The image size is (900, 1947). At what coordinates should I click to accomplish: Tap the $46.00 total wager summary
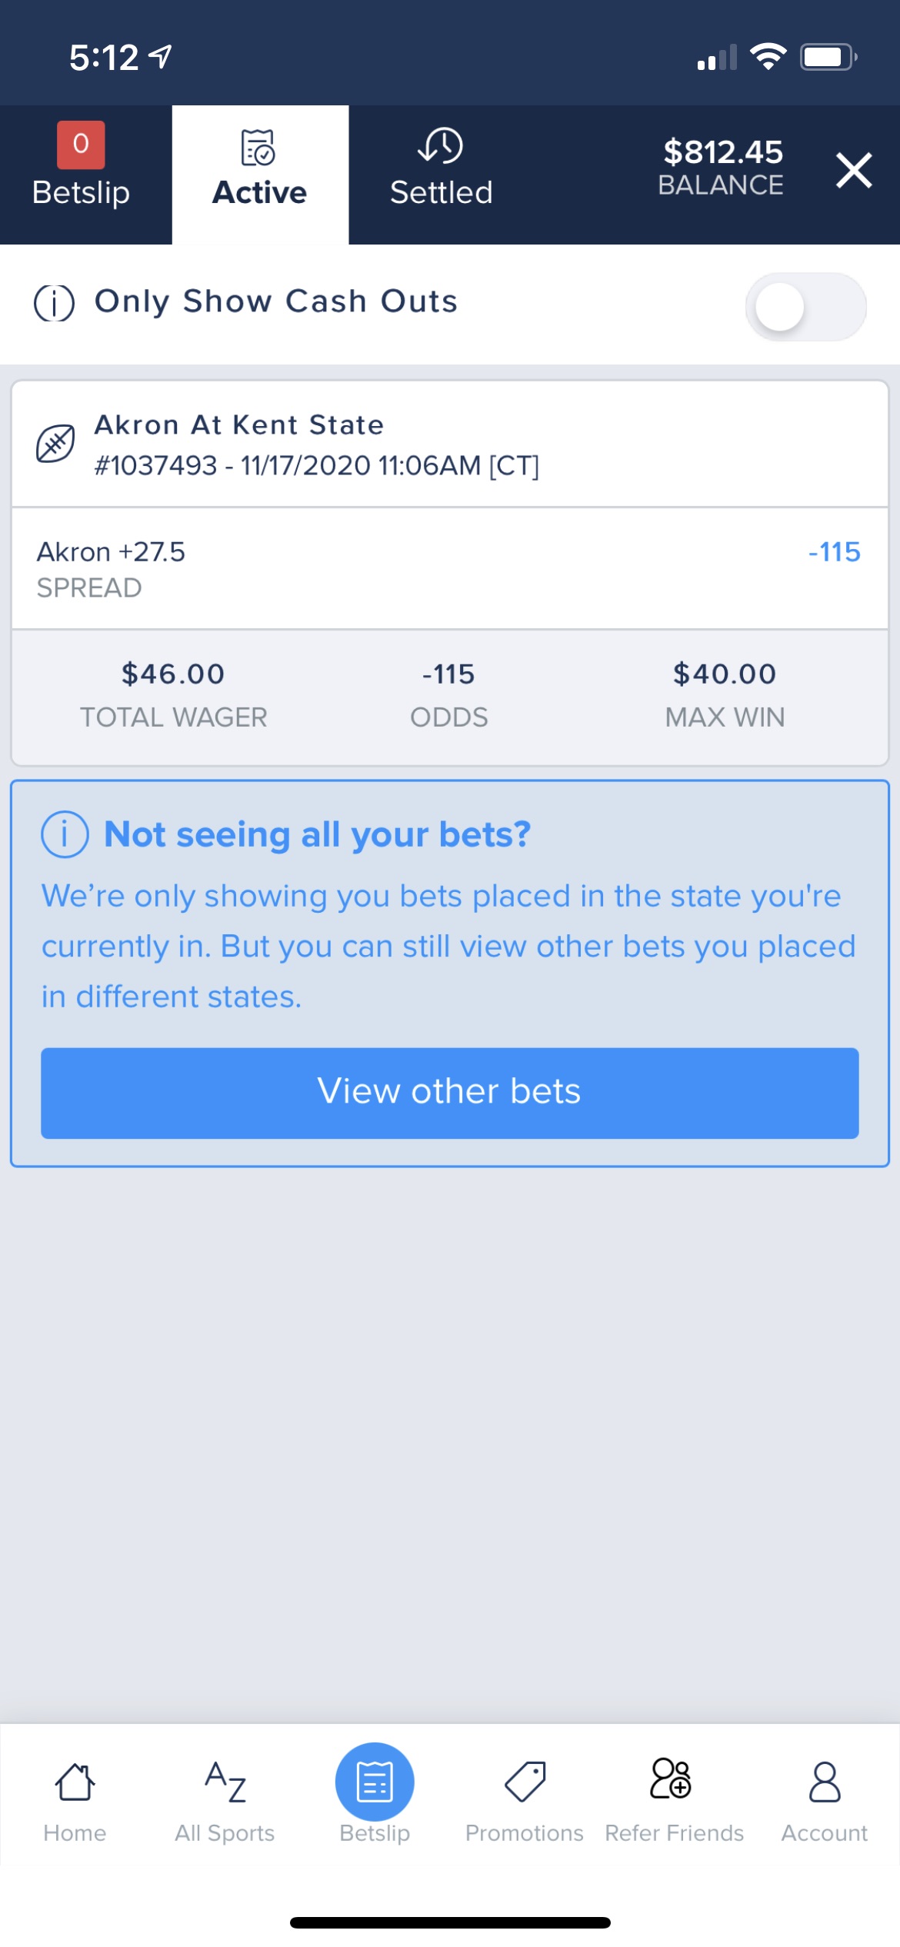point(174,694)
